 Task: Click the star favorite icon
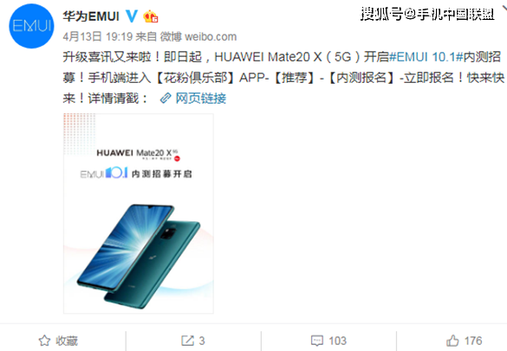44,341
